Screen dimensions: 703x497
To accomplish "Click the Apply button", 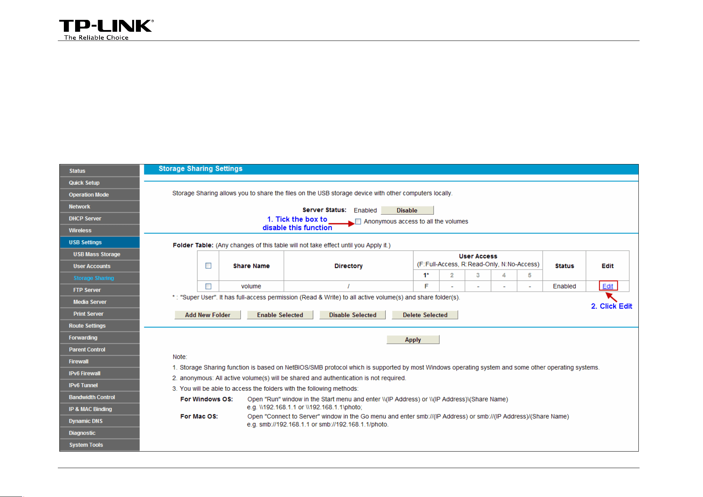I will (x=413, y=340).
